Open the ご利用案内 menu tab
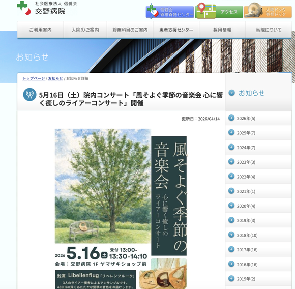This screenshot has width=295, height=289. tap(40, 30)
